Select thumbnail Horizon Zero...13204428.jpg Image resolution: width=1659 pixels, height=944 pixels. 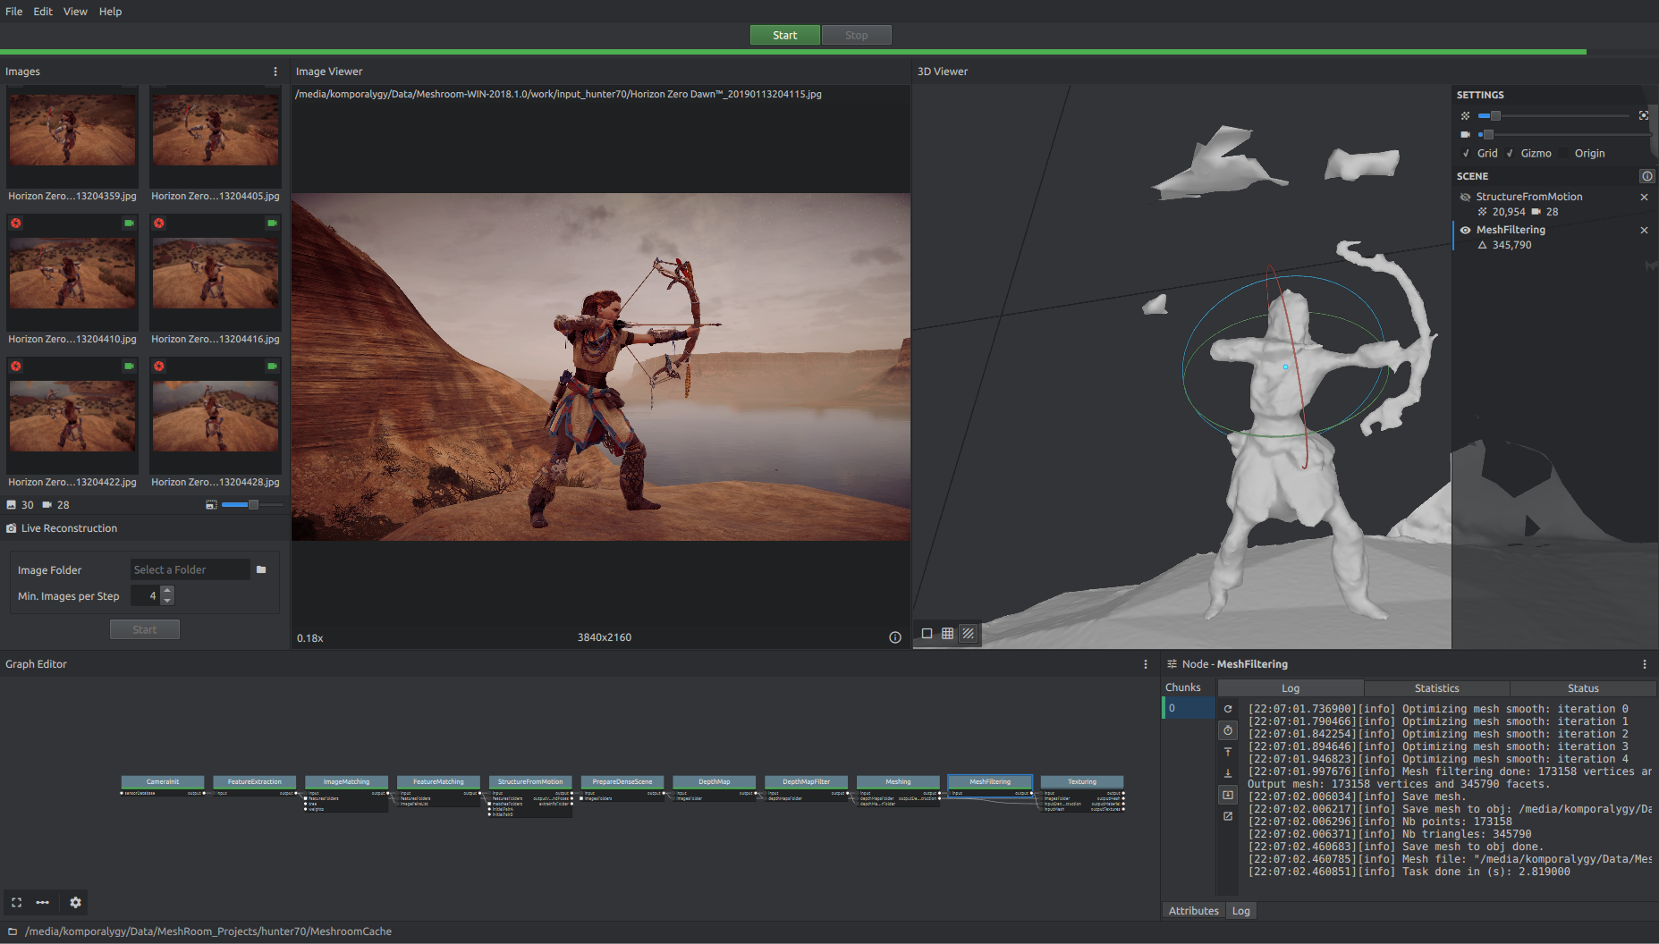(216, 424)
